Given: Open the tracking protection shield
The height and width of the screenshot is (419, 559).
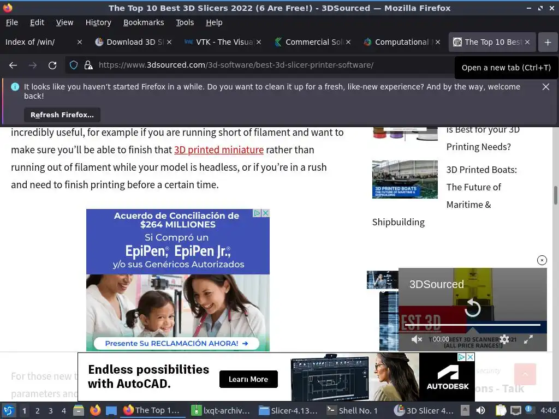Looking at the screenshot, I should pyautogui.click(x=74, y=65).
